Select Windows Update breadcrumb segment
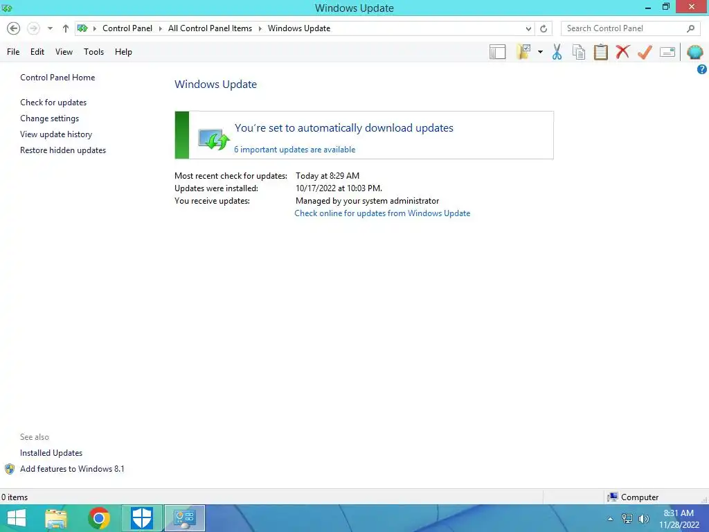 click(x=299, y=28)
